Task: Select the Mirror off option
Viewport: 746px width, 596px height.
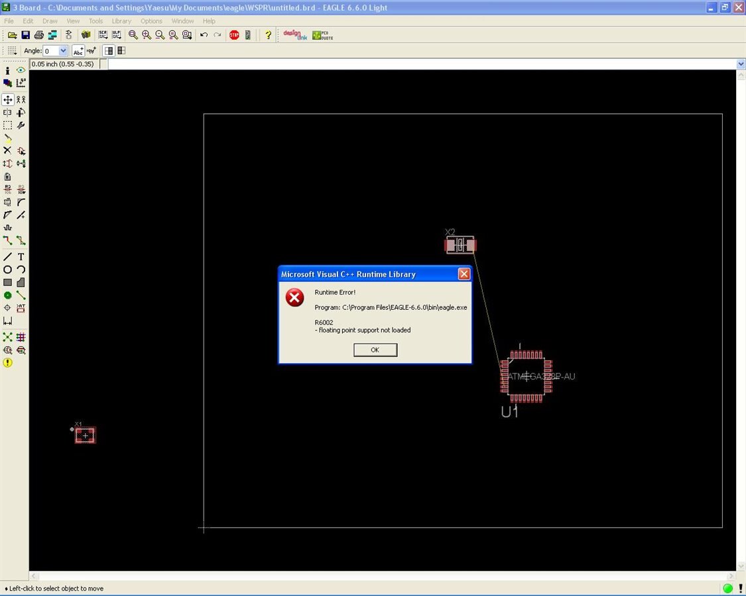Action: pos(109,50)
